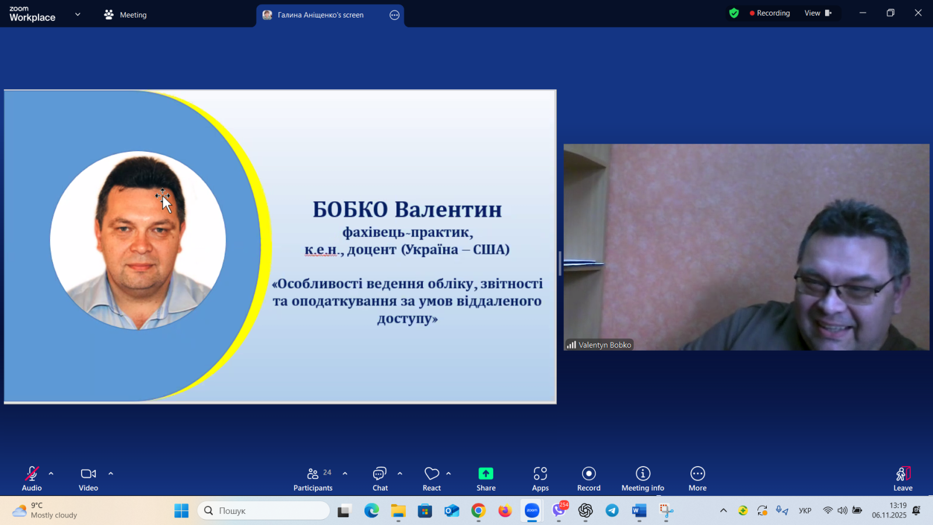Open the Apps panel
The height and width of the screenshot is (525, 933).
click(540, 478)
